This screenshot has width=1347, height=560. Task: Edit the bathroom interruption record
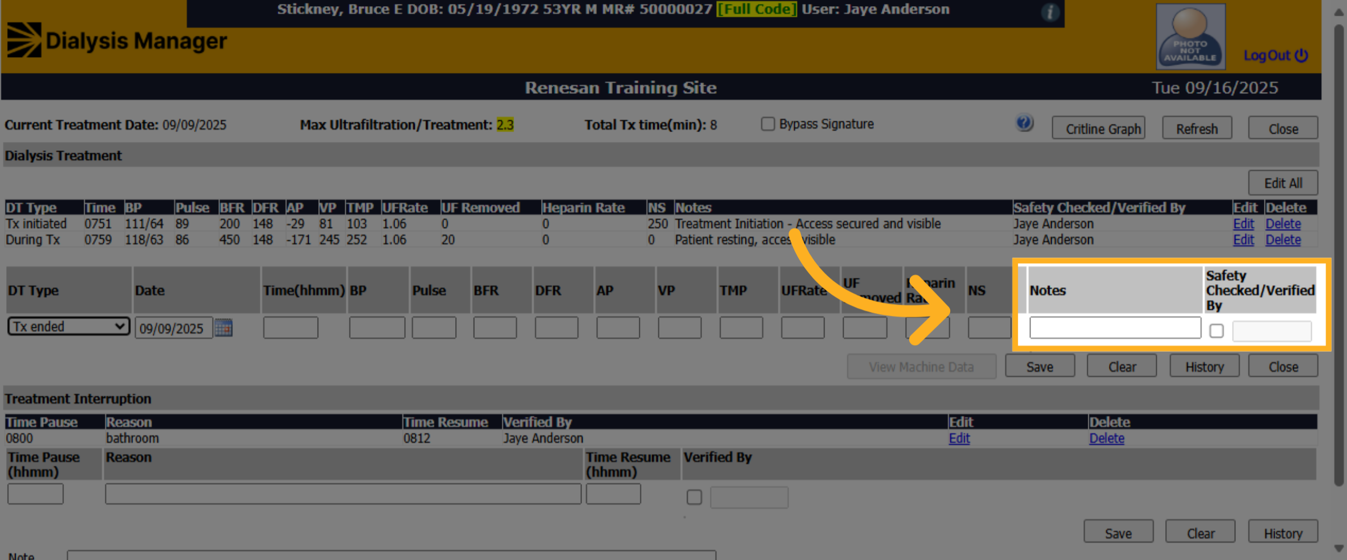tap(959, 438)
